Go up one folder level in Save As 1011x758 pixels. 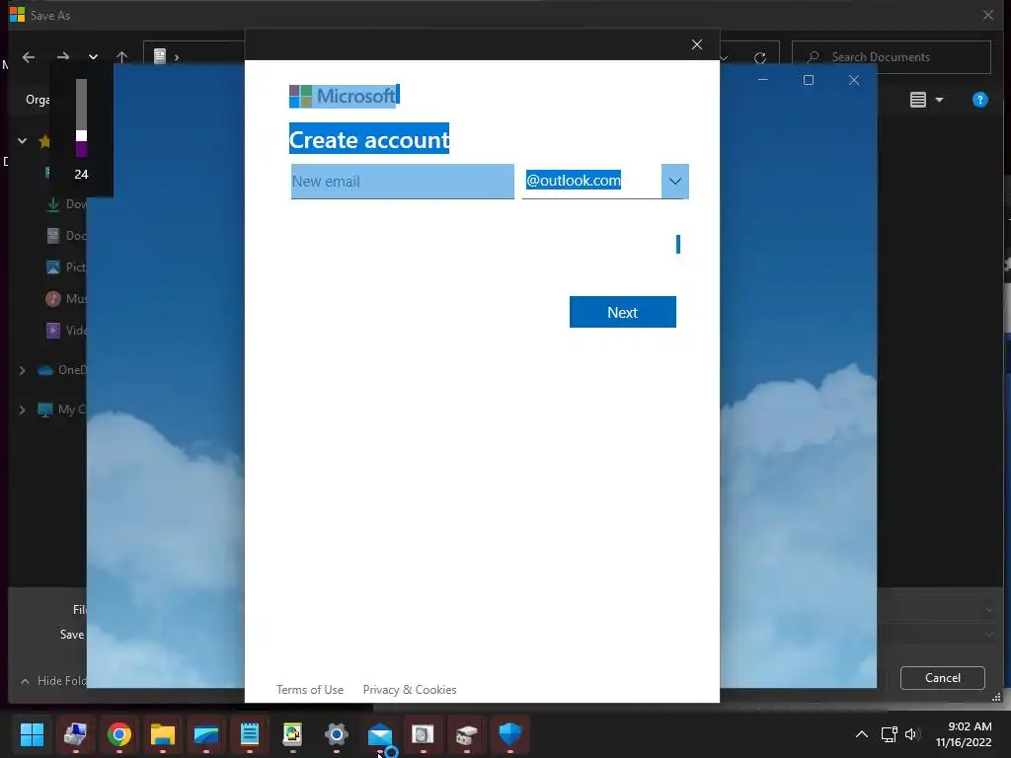(121, 57)
